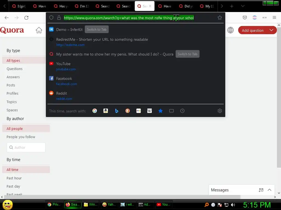Filter results by Questions type
This screenshot has height=210, width=281.
15,69
